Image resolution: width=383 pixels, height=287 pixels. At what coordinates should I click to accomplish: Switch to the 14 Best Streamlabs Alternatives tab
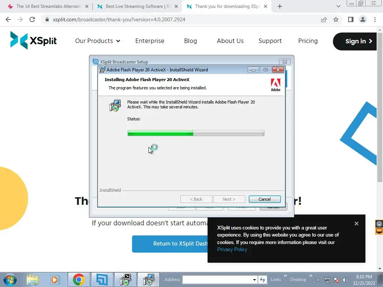pyautogui.click(x=48, y=6)
